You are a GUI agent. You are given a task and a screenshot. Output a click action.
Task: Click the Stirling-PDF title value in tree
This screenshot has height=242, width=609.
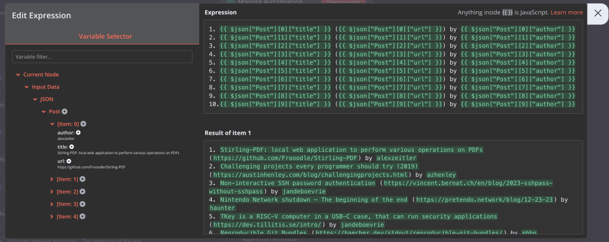pyautogui.click(x=118, y=152)
